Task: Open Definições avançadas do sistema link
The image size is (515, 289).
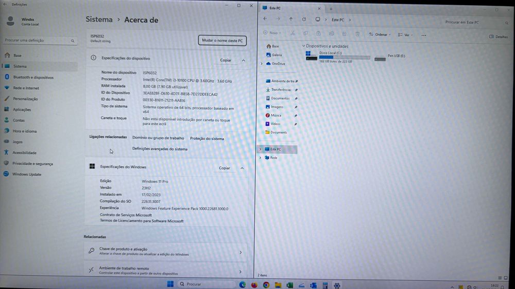Action: 160,149
